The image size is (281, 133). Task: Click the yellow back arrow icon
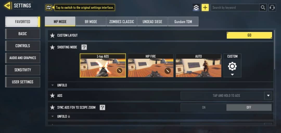(x=8, y=6)
